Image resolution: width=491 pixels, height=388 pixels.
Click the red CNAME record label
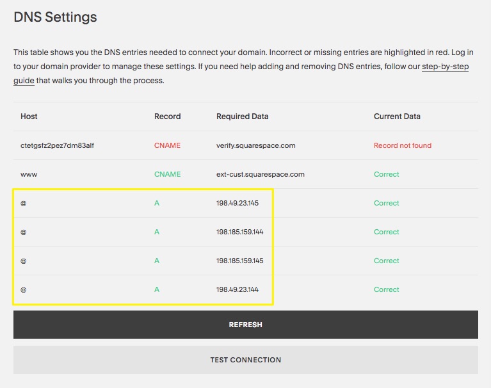point(167,145)
